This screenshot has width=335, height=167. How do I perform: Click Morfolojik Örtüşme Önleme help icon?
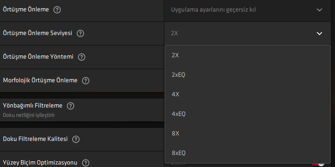tap(85, 81)
